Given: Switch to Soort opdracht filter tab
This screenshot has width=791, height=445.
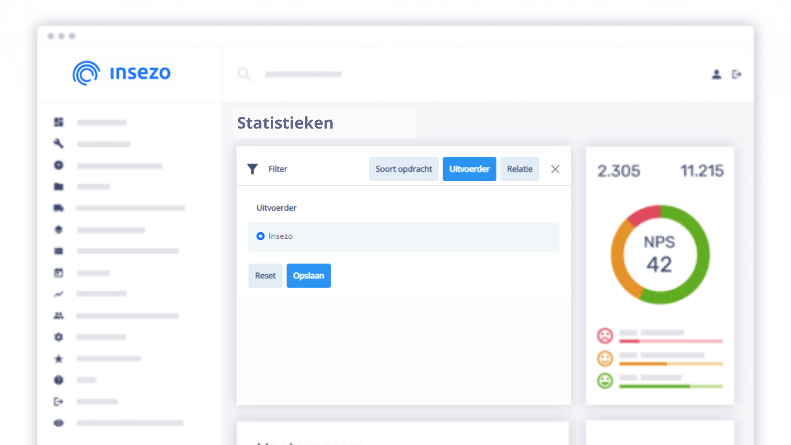Looking at the screenshot, I should tap(403, 169).
